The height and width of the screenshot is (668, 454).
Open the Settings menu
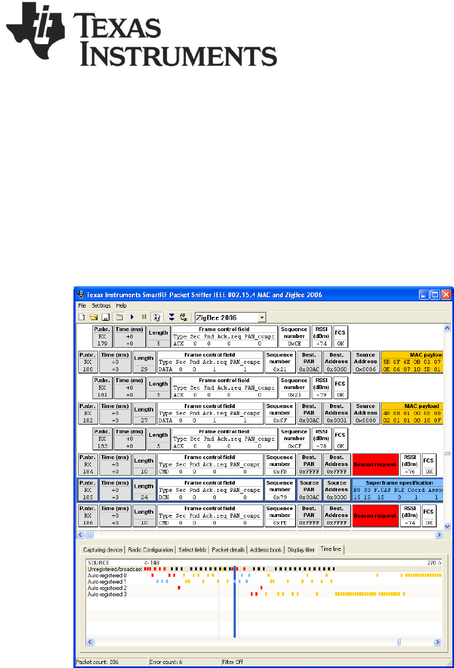click(x=101, y=305)
